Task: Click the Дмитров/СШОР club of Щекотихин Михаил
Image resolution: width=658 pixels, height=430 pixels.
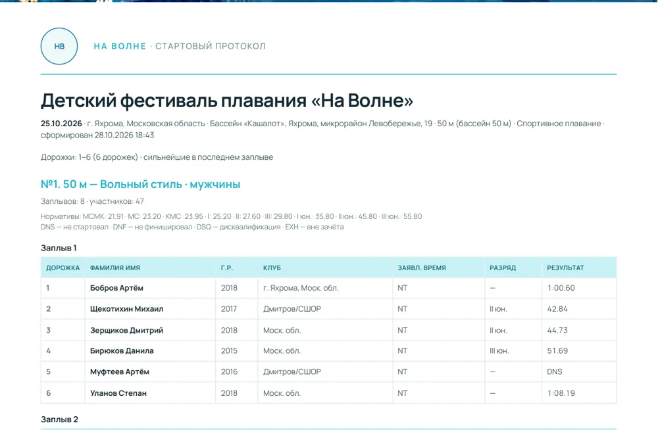Action: coord(292,309)
